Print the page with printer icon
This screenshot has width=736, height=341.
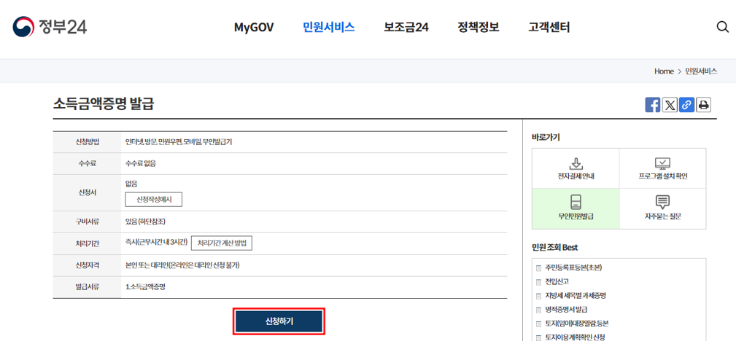[x=704, y=105]
